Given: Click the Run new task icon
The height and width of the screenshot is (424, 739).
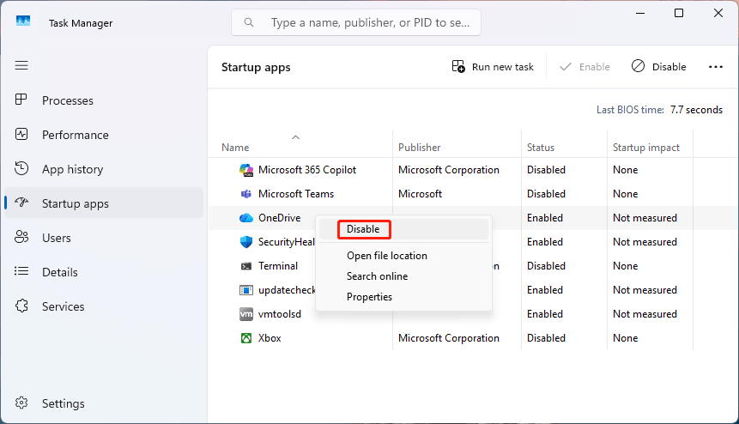Looking at the screenshot, I should coord(458,66).
